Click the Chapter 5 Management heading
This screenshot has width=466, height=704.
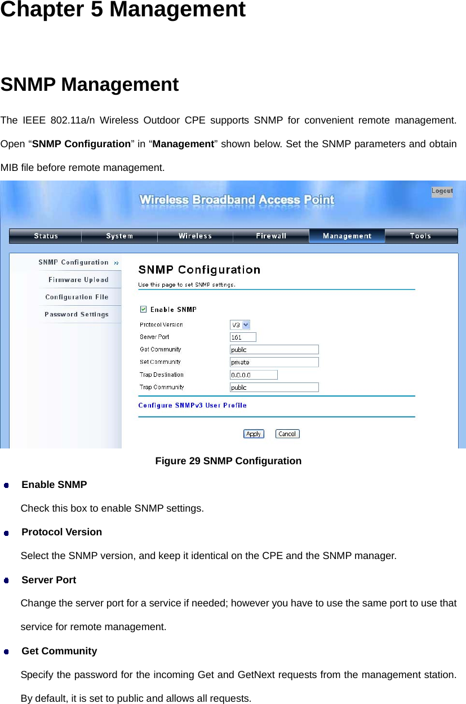click(123, 10)
